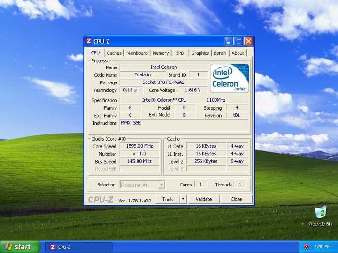
Task: Click the CPU-Z title bar icon
Action: point(89,41)
